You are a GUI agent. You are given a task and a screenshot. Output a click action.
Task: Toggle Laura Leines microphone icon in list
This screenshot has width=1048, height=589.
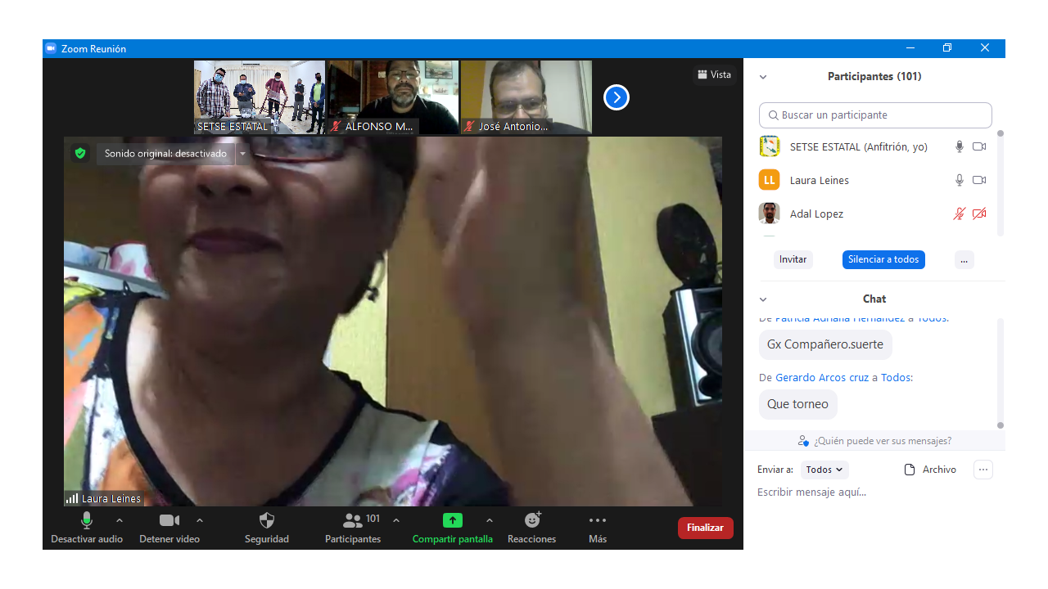[960, 180]
